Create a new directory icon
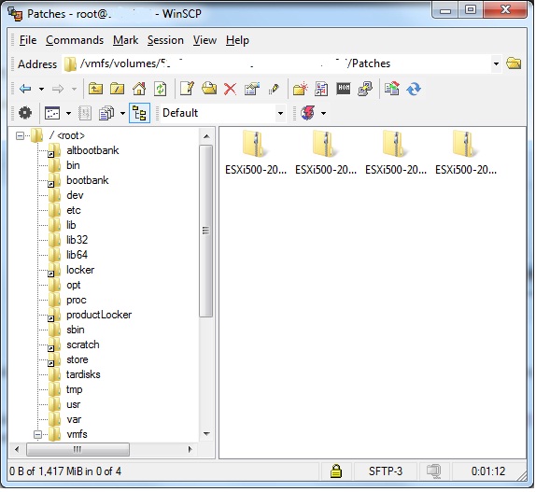 pyautogui.click(x=301, y=89)
